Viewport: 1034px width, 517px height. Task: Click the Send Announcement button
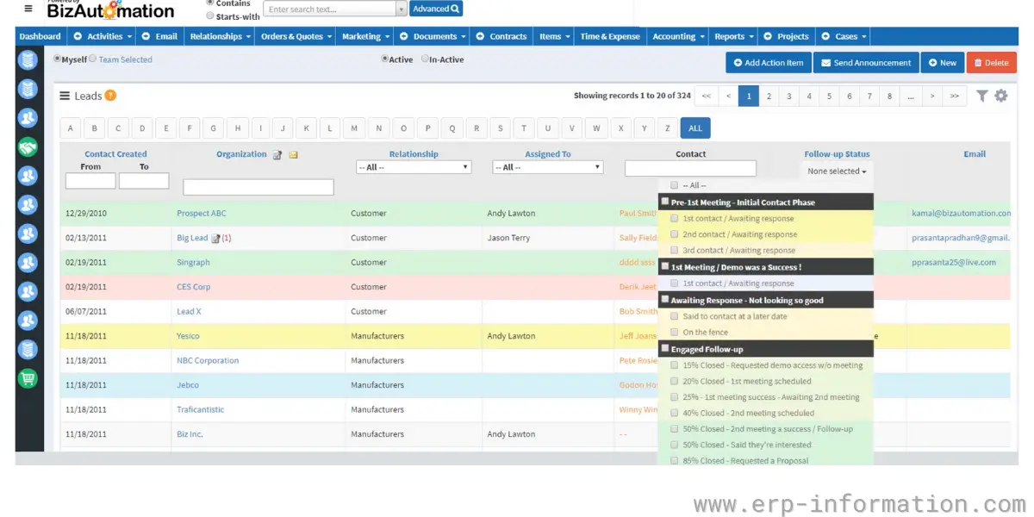click(866, 63)
